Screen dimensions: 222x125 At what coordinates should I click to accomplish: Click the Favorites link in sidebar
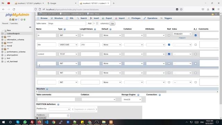14,23
